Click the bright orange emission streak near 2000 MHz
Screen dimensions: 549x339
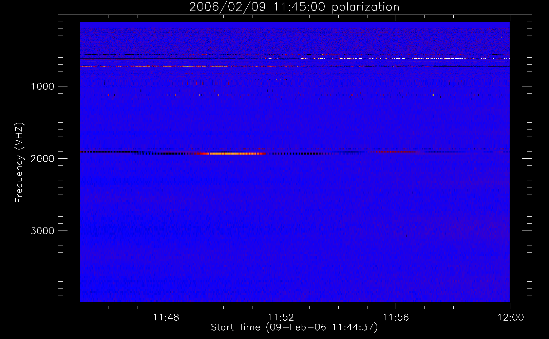[231, 154]
